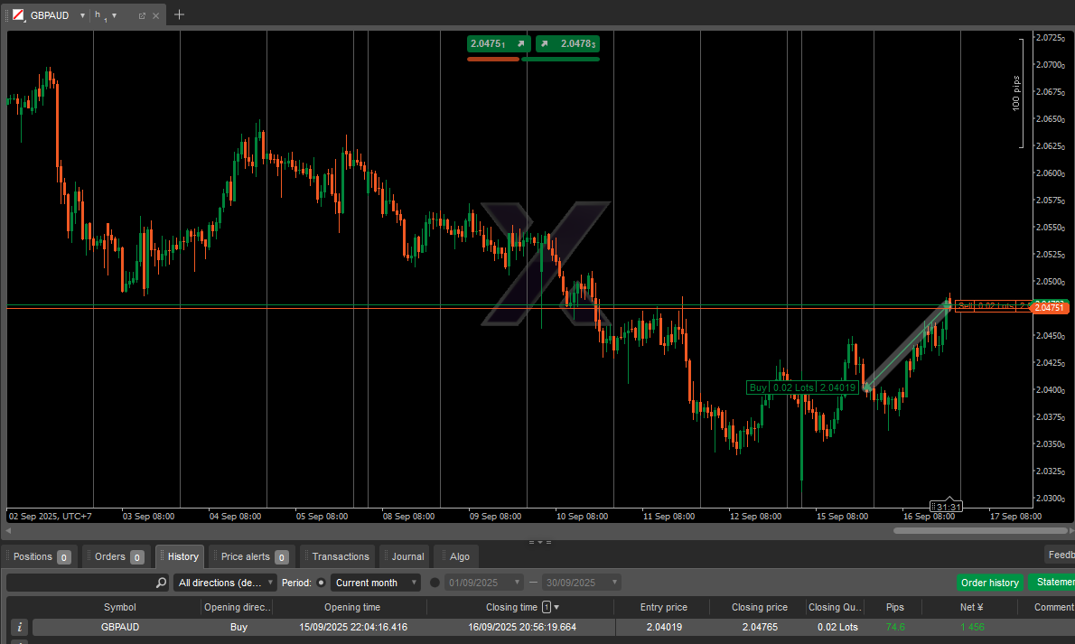
Task: Switch to the Transactions tab
Action: pyautogui.click(x=340, y=556)
